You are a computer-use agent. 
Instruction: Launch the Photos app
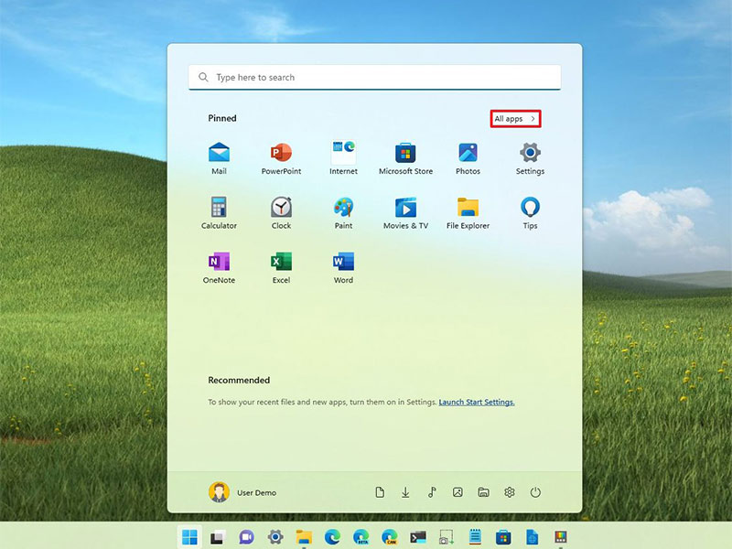point(468,158)
